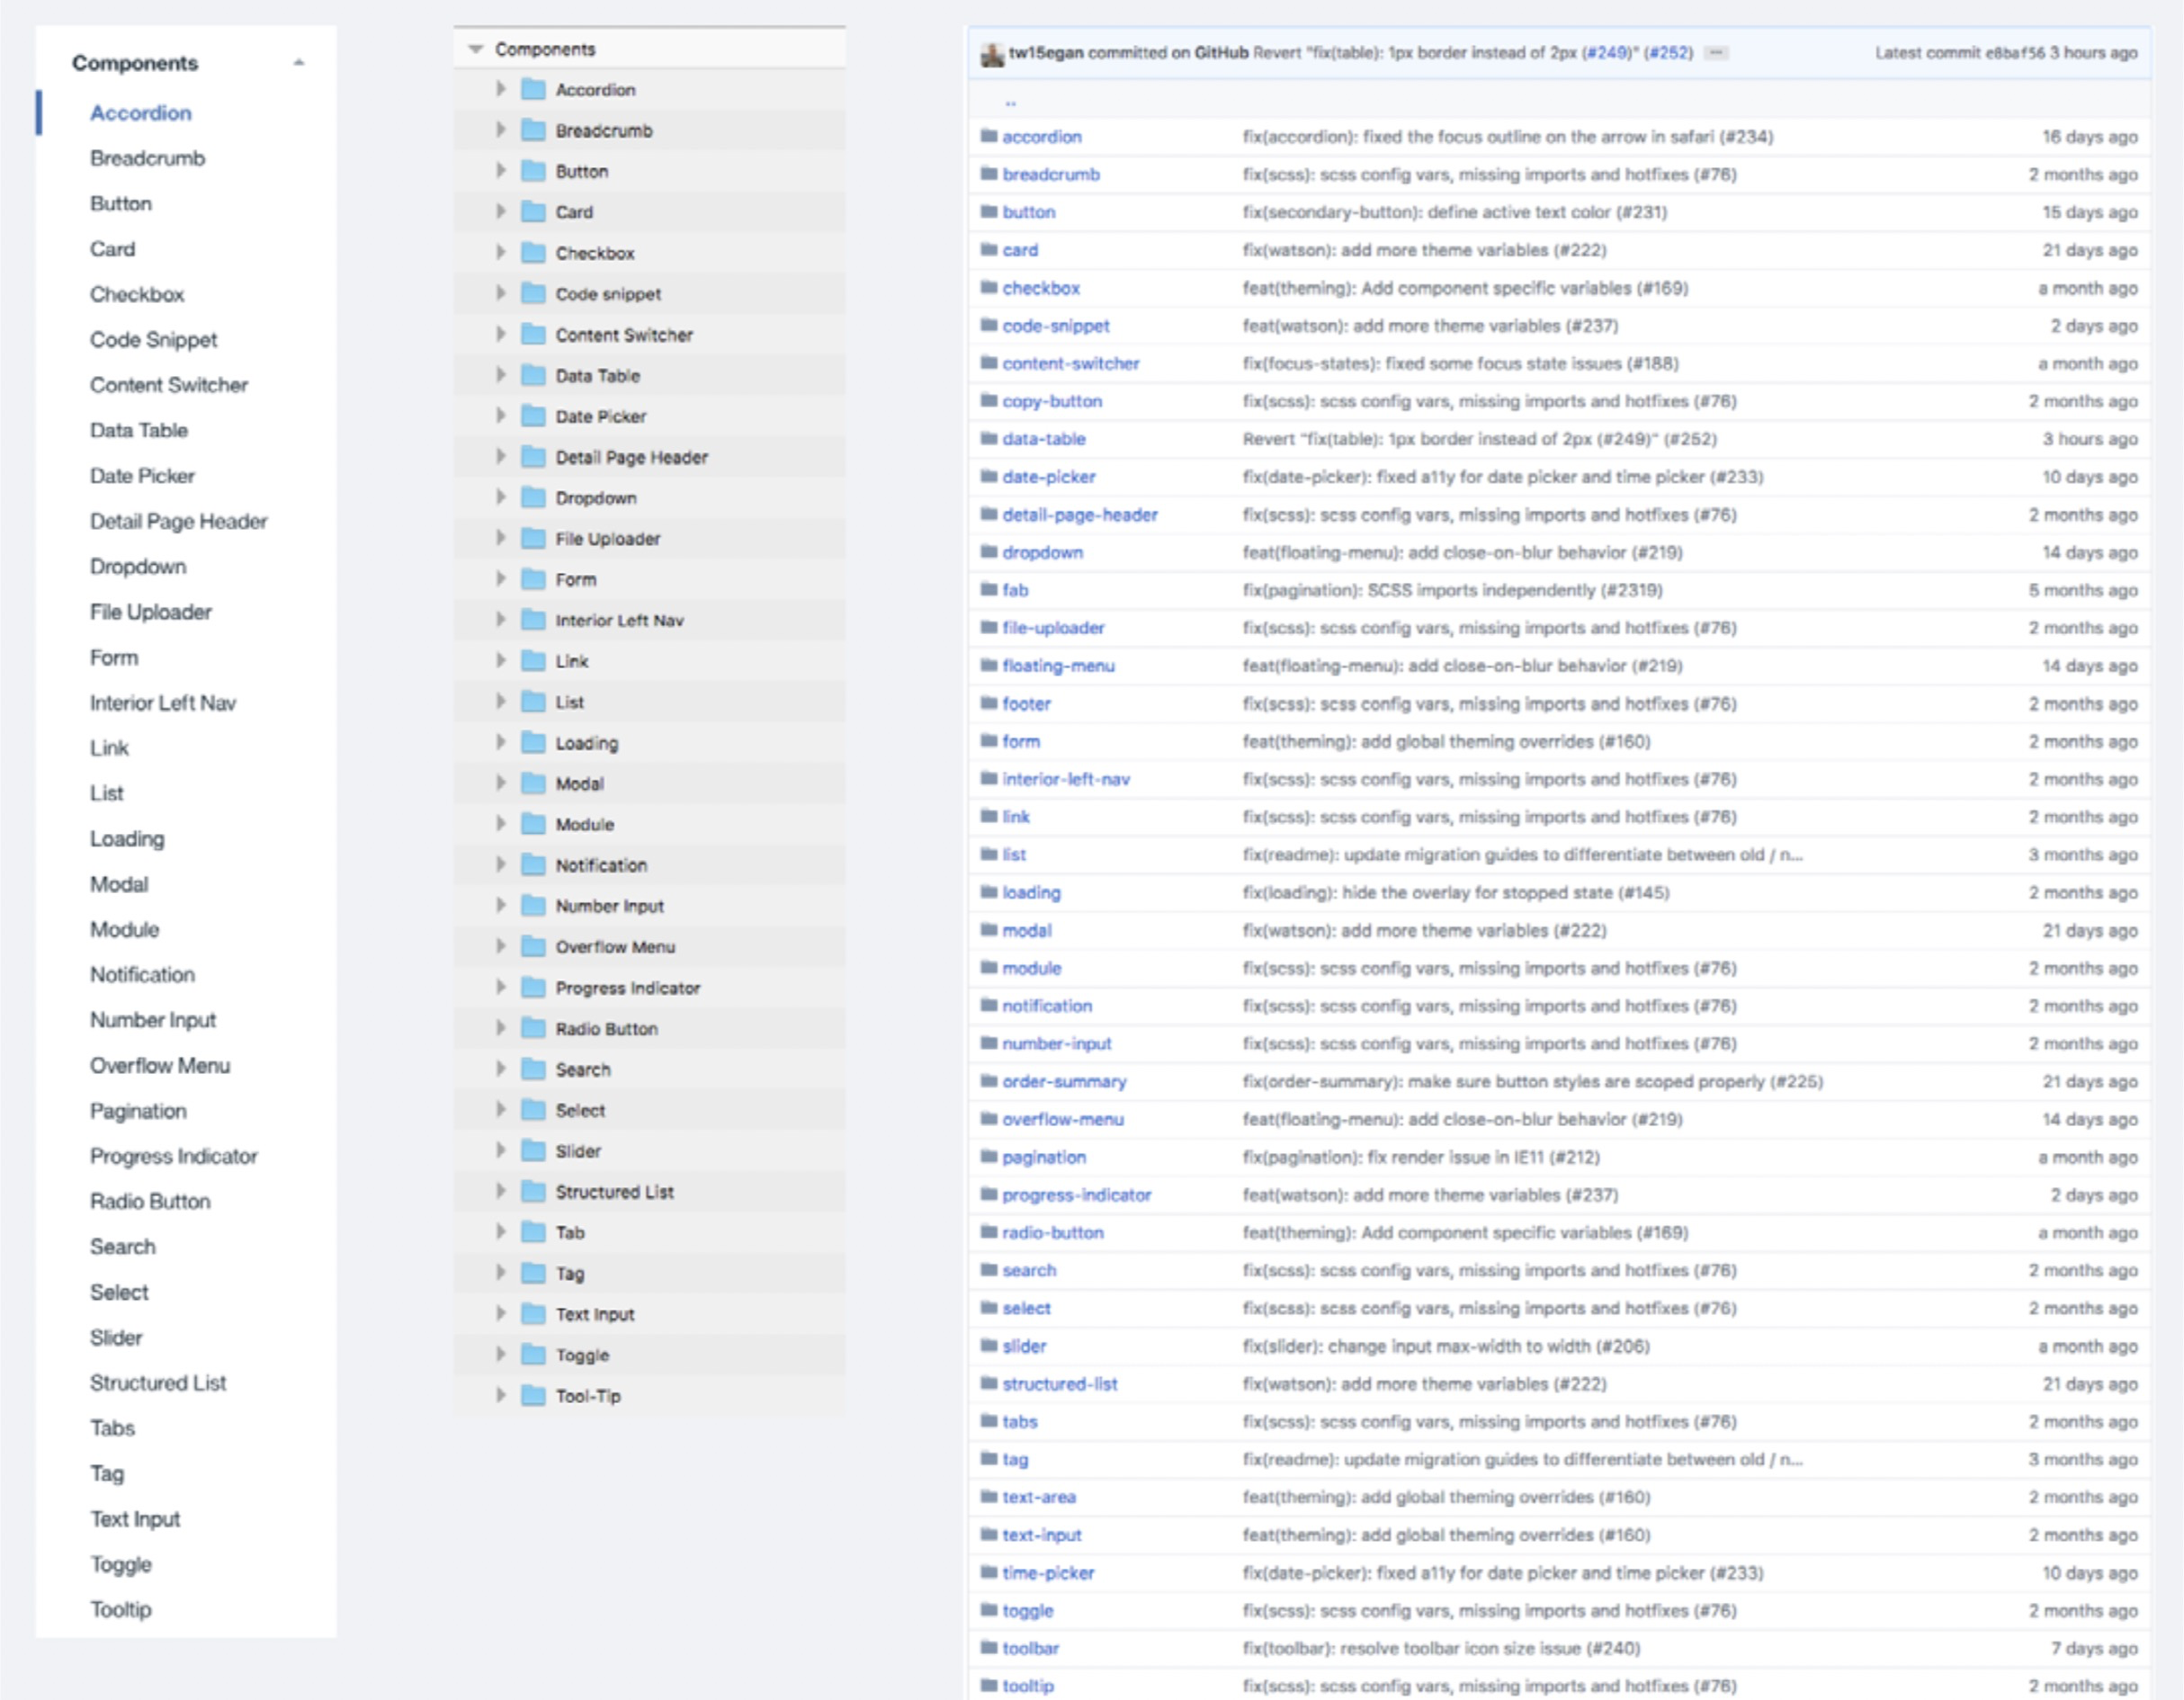Click the Card folder icon in tree
Image resolution: width=2184 pixels, height=1700 pixels.
[534, 212]
